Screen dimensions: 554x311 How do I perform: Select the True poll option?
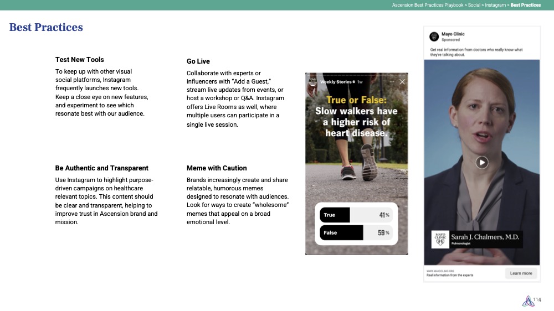coord(335,215)
